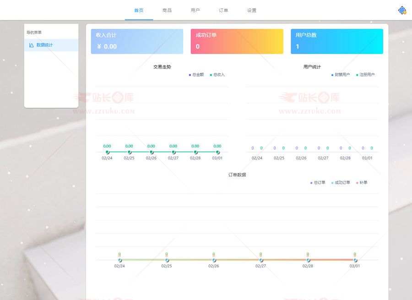Click the 成功订单 summary card
The width and height of the screenshot is (412, 300).
pyautogui.click(x=237, y=41)
